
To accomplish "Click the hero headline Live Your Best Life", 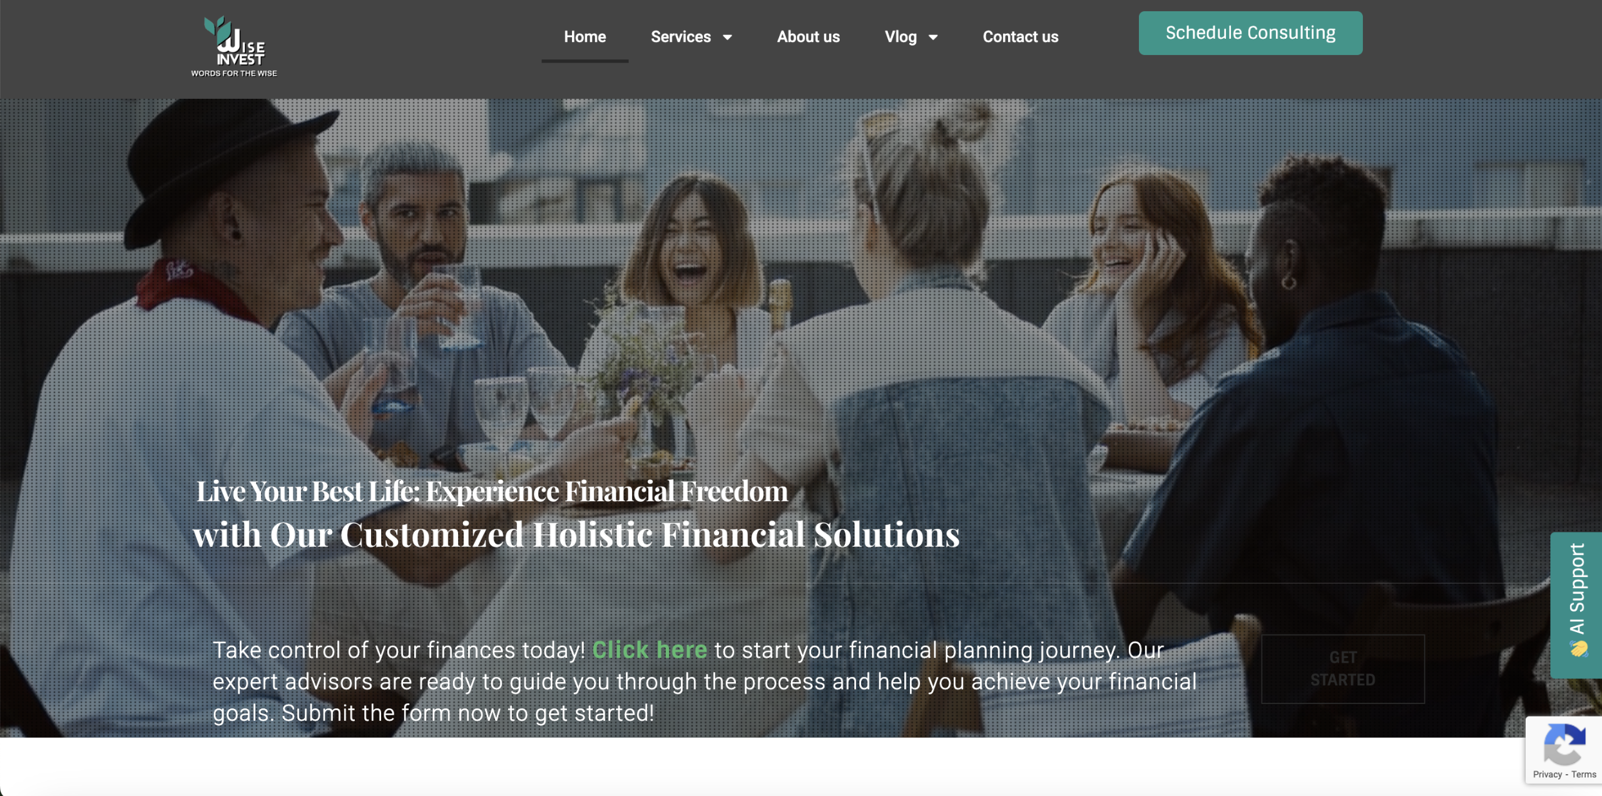I will point(492,491).
